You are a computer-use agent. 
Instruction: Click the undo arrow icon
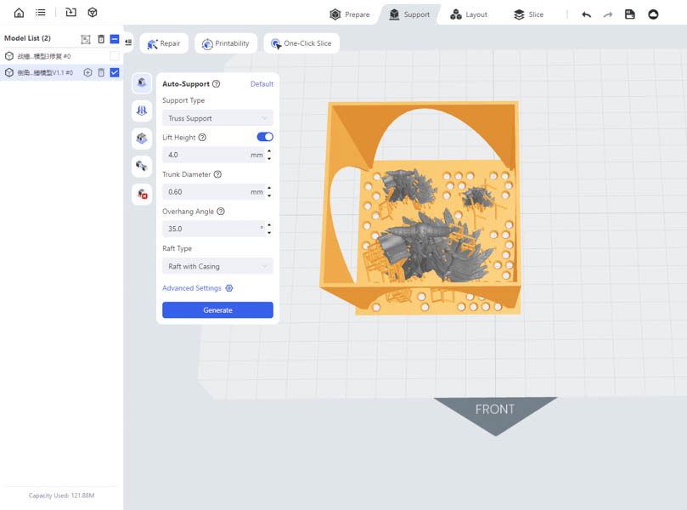tap(586, 14)
